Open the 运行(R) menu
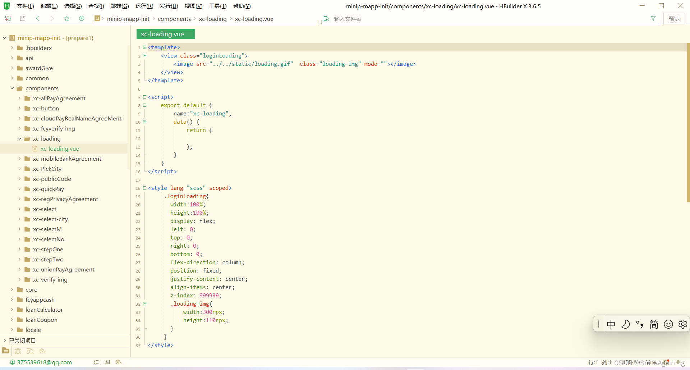Viewport: 690px width, 370px height. click(x=144, y=6)
